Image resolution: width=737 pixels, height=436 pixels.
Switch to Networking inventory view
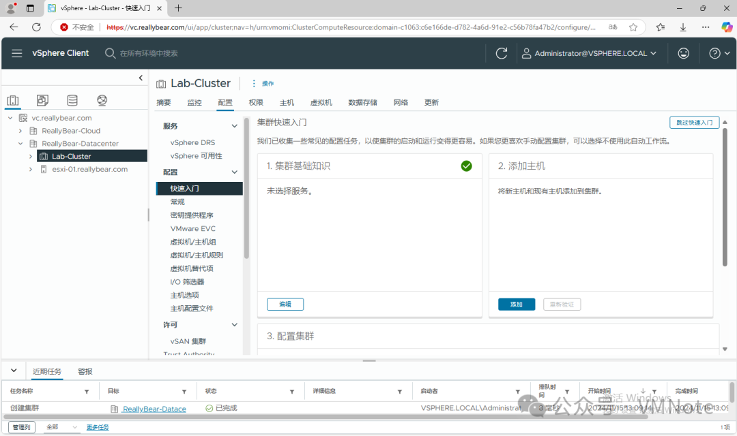click(x=102, y=100)
